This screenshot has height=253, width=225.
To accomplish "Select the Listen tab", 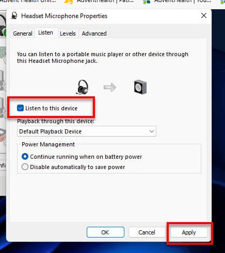I will coord(45,32).
